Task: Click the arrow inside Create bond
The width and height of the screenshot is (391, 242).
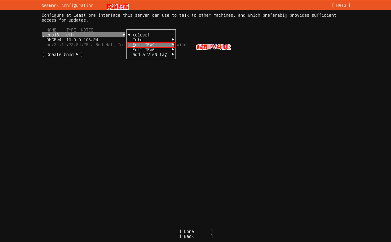Action: tap(77, 54)
